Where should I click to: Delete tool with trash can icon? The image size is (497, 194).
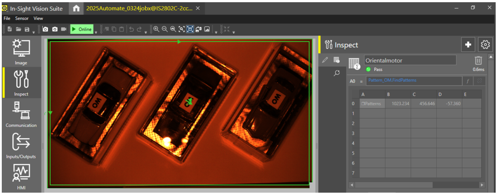478,60
